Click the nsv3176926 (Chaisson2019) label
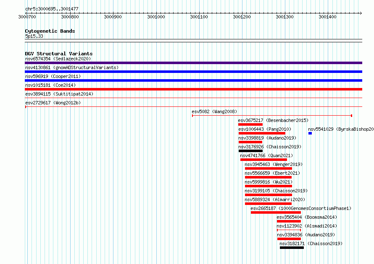 click(270, 147)
